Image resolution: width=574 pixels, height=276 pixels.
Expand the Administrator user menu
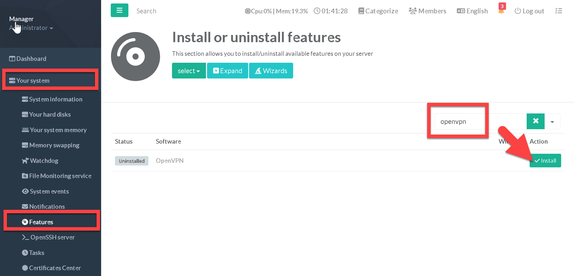pyautogui.click(x=31, y=28)
